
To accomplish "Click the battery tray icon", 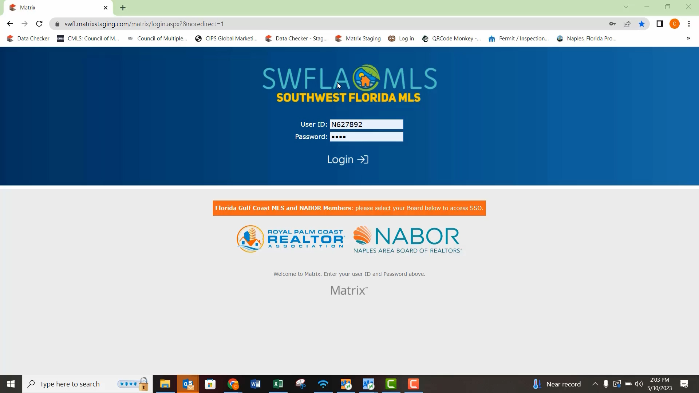I will coord(628,384).
